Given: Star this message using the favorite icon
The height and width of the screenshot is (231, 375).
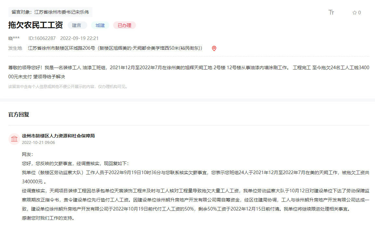Looking at the screenshot, I should click(x=354, y=12).
